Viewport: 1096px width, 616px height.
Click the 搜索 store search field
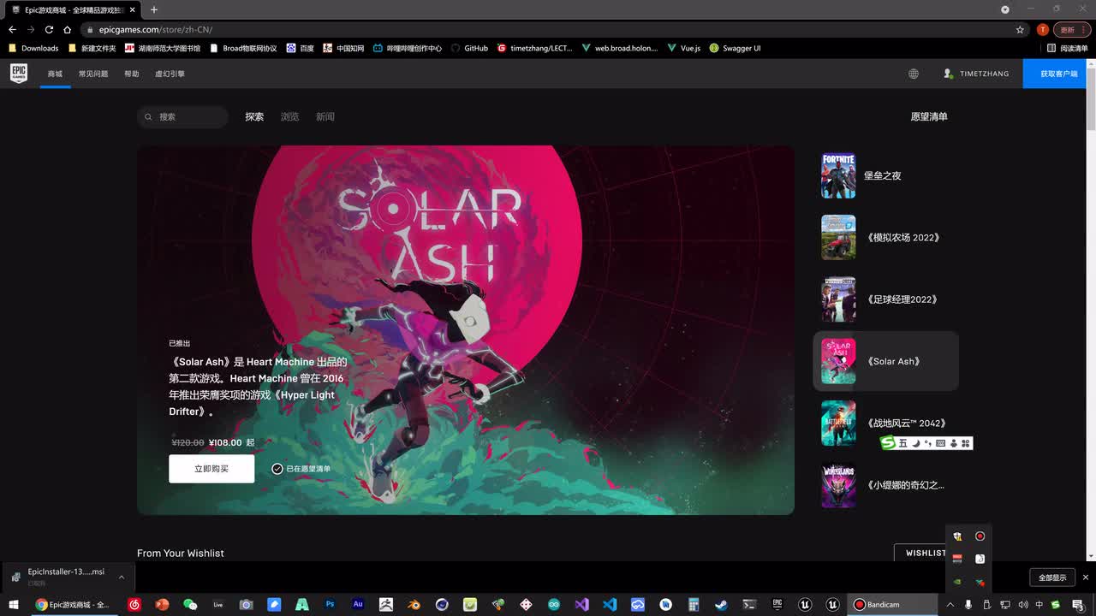(183, 117)
